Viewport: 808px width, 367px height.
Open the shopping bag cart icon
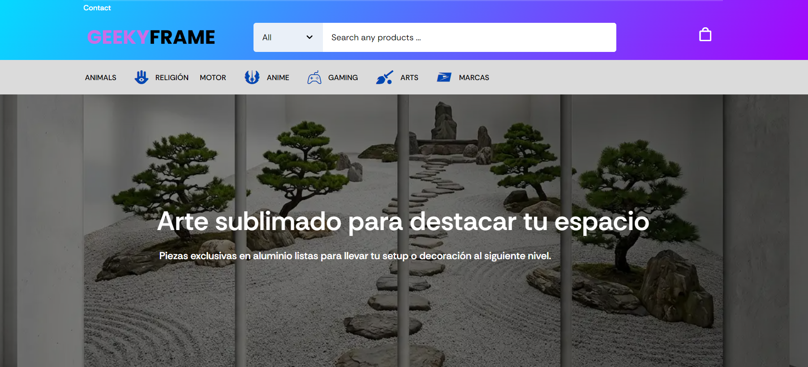(x=705, y=34)
